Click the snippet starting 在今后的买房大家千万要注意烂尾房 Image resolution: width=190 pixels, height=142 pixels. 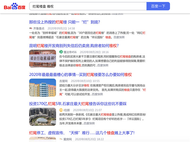click(102, 61)
